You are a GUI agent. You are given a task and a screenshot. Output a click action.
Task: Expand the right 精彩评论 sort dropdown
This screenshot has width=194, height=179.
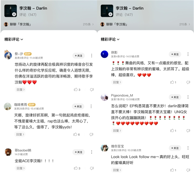pyautogui.click(x=110, y=39)
